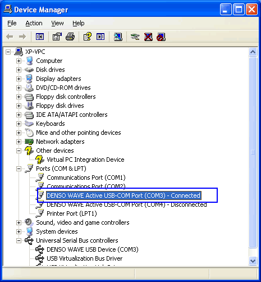This screenshot has width=261, height=282.
Task: Expand the Display adapters node
Action: pyautogui.click(x=19, y=79)
